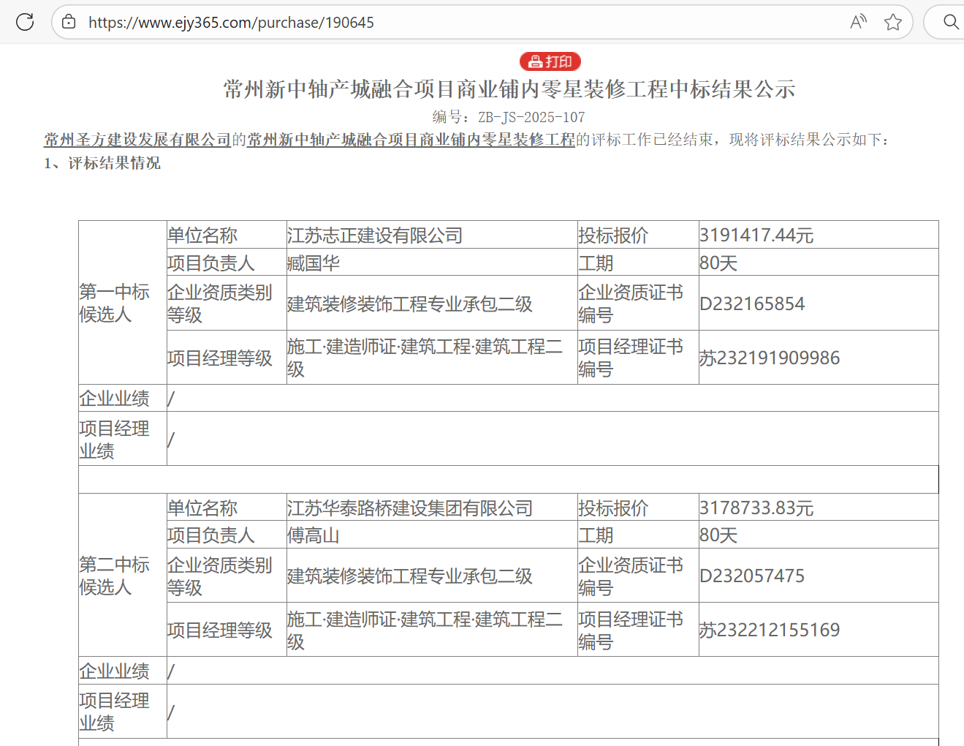This screenshot has height=746, width=964.
Task: Add page to favorites with star icon
Action: click(x=892, y=22)
